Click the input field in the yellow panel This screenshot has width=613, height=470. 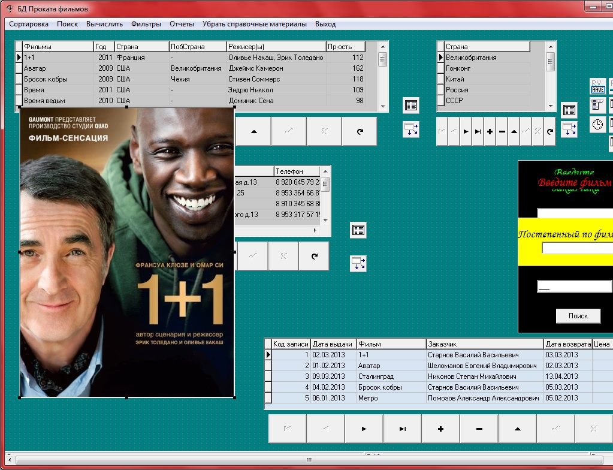578,248
